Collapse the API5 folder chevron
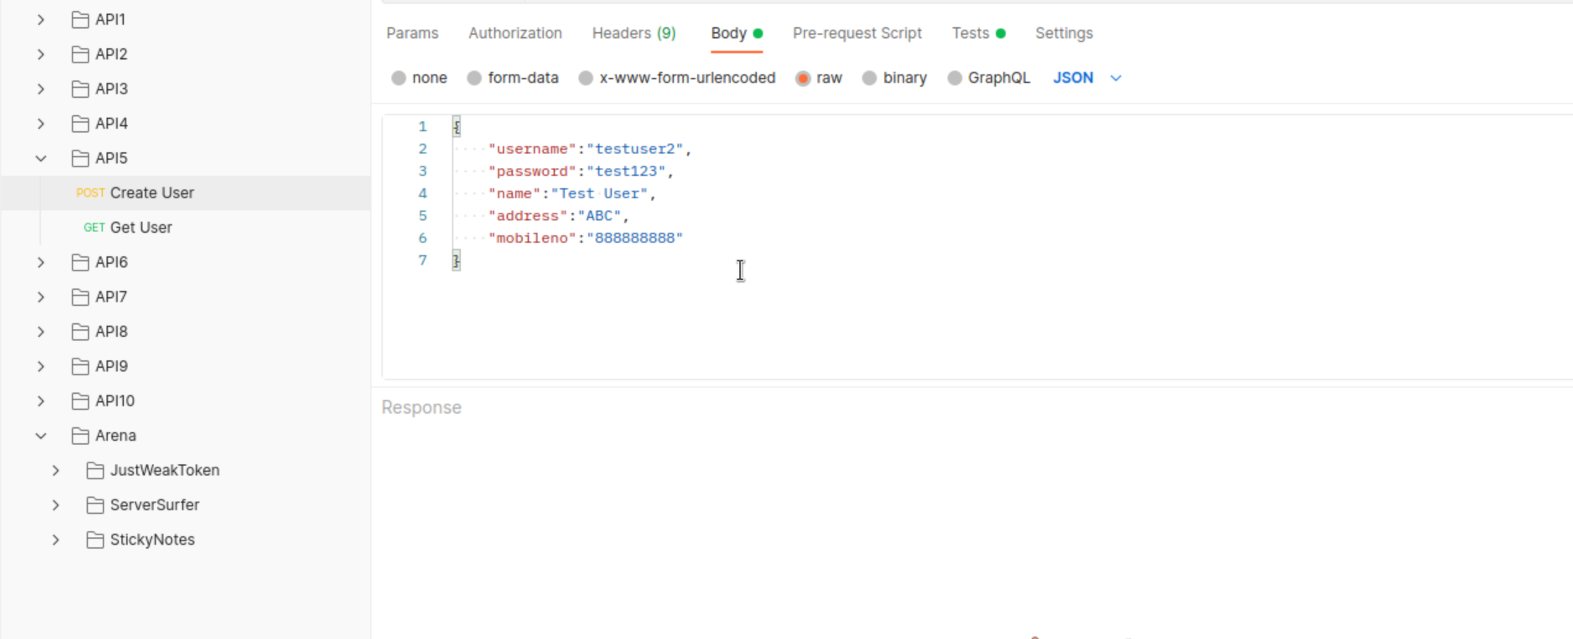Screen dimensions: 1573x639 click(41, 159)
